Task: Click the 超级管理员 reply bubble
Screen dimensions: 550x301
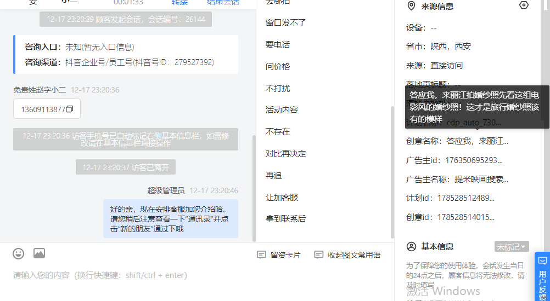Action: point(171,219)
